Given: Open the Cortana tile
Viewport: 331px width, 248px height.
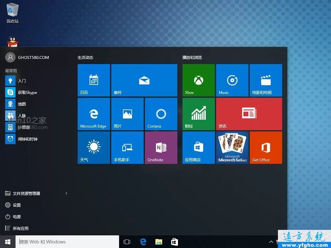Looking at the screenshot, I should pyautogui.click(x=161, y=114).
